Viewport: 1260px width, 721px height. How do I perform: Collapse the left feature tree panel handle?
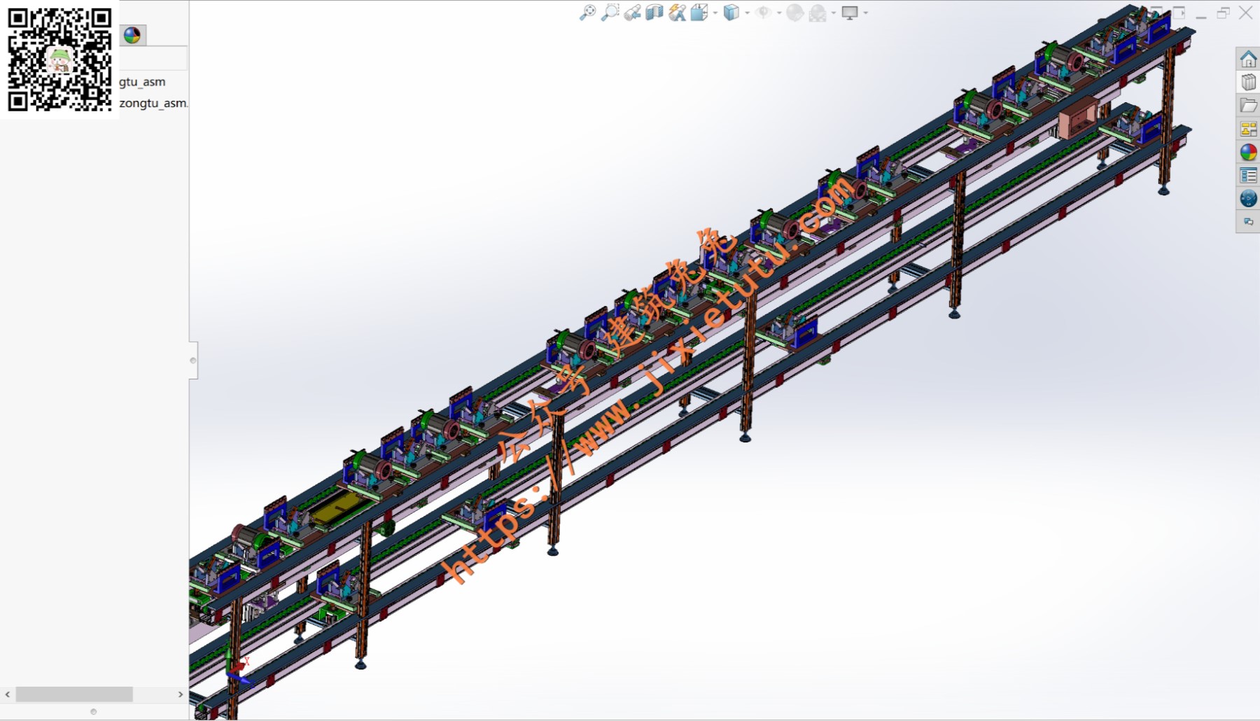193,360
